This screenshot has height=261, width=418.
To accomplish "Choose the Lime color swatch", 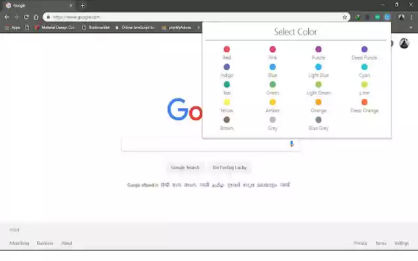I will tap(364, 84).
